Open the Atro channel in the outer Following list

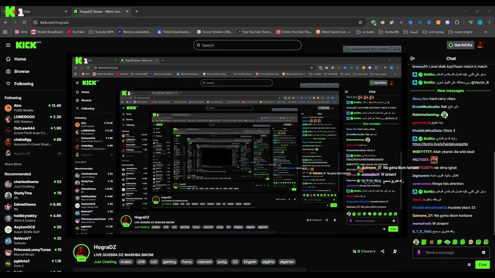32,108
